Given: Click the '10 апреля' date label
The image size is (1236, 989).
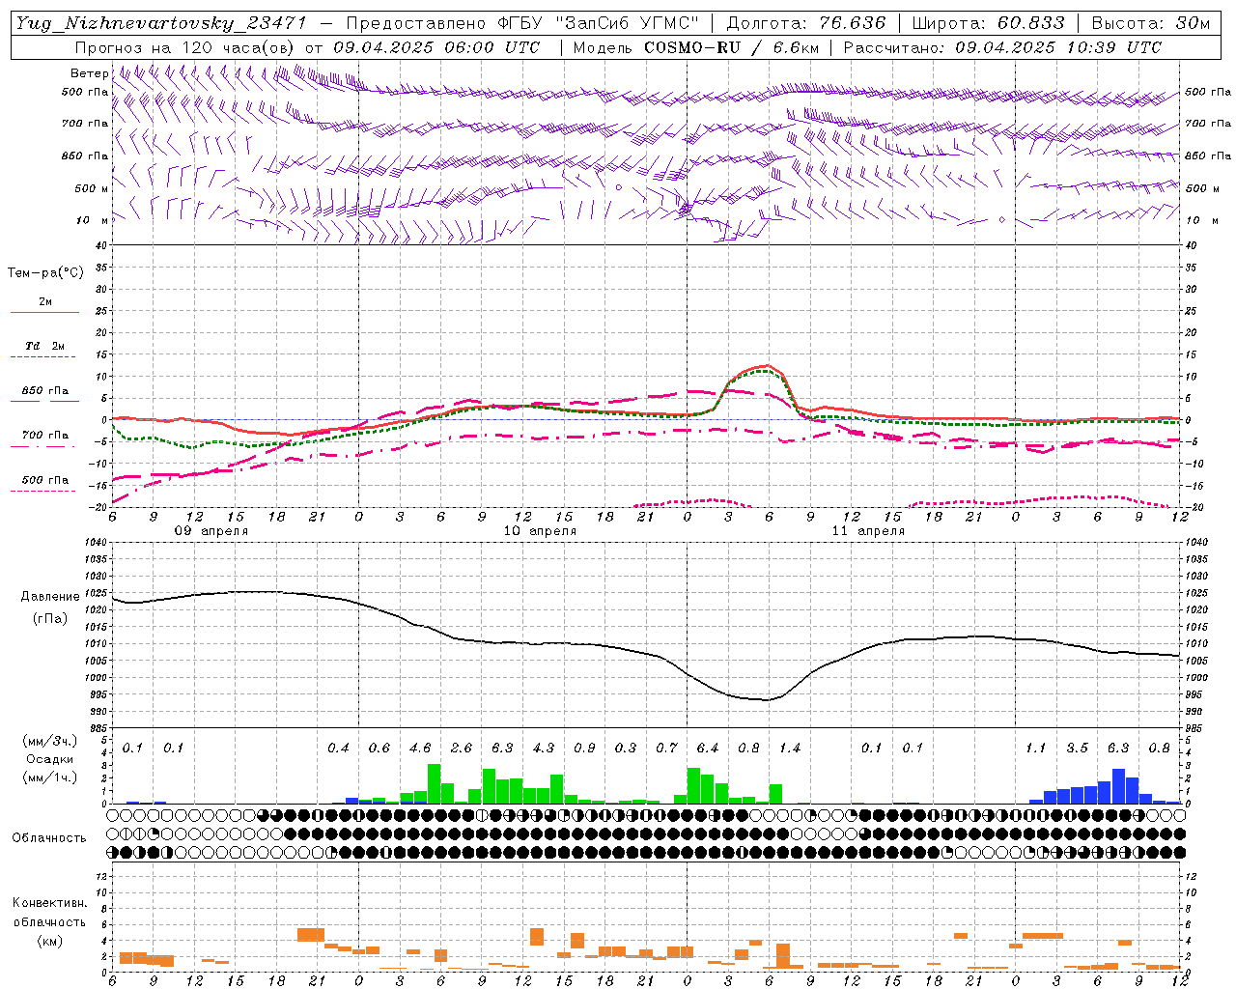Looking at the screenshot, I should [540, 531].
